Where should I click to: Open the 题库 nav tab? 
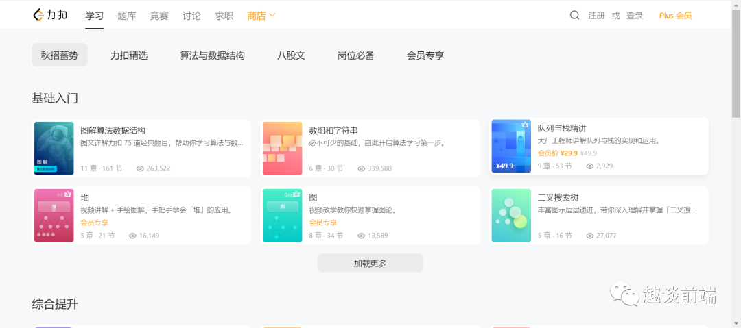127,16
